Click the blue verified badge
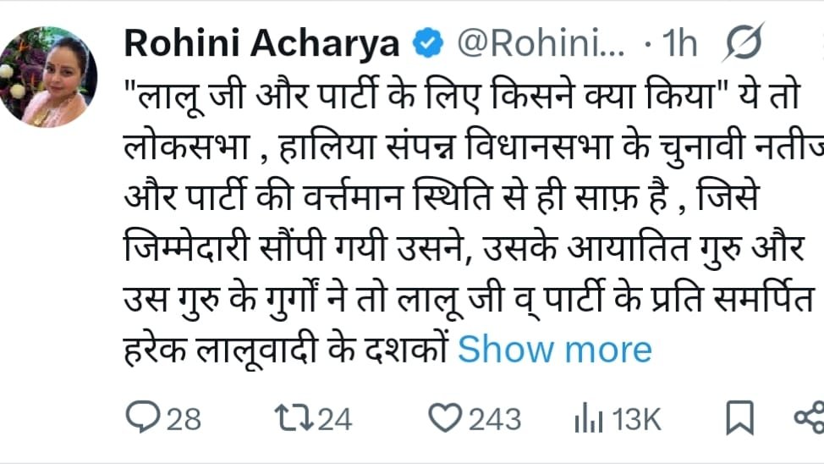Viewport: 824px width, 464px height. tap(428, 44)
